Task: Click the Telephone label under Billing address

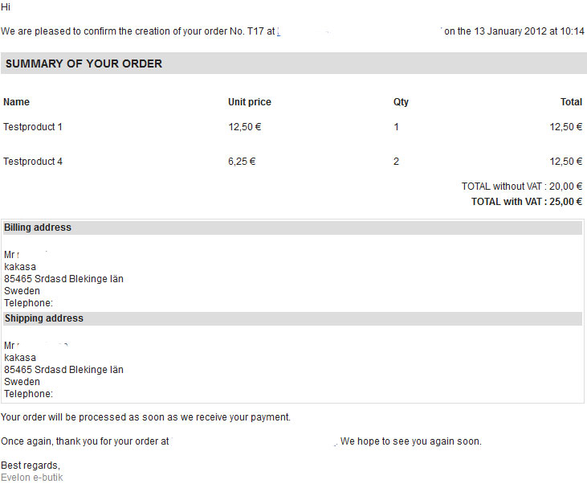Action: pos(28,303)
